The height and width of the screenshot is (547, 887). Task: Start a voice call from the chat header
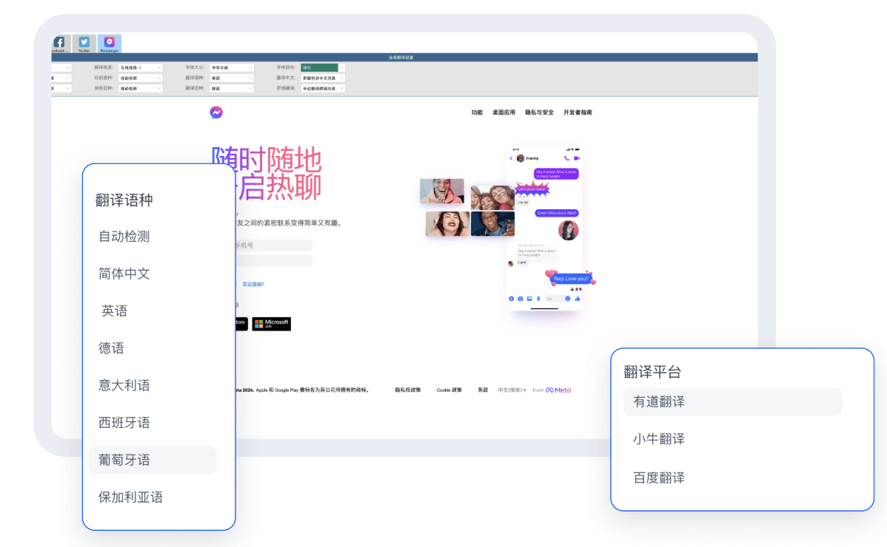pos(566,157)
